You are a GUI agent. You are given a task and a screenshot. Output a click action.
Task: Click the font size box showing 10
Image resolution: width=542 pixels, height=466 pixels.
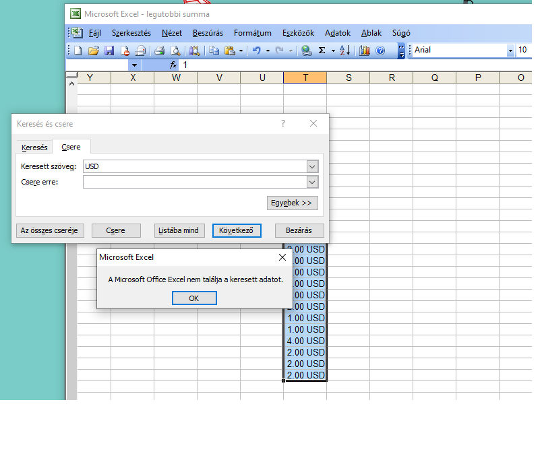[x=523, y=50]
